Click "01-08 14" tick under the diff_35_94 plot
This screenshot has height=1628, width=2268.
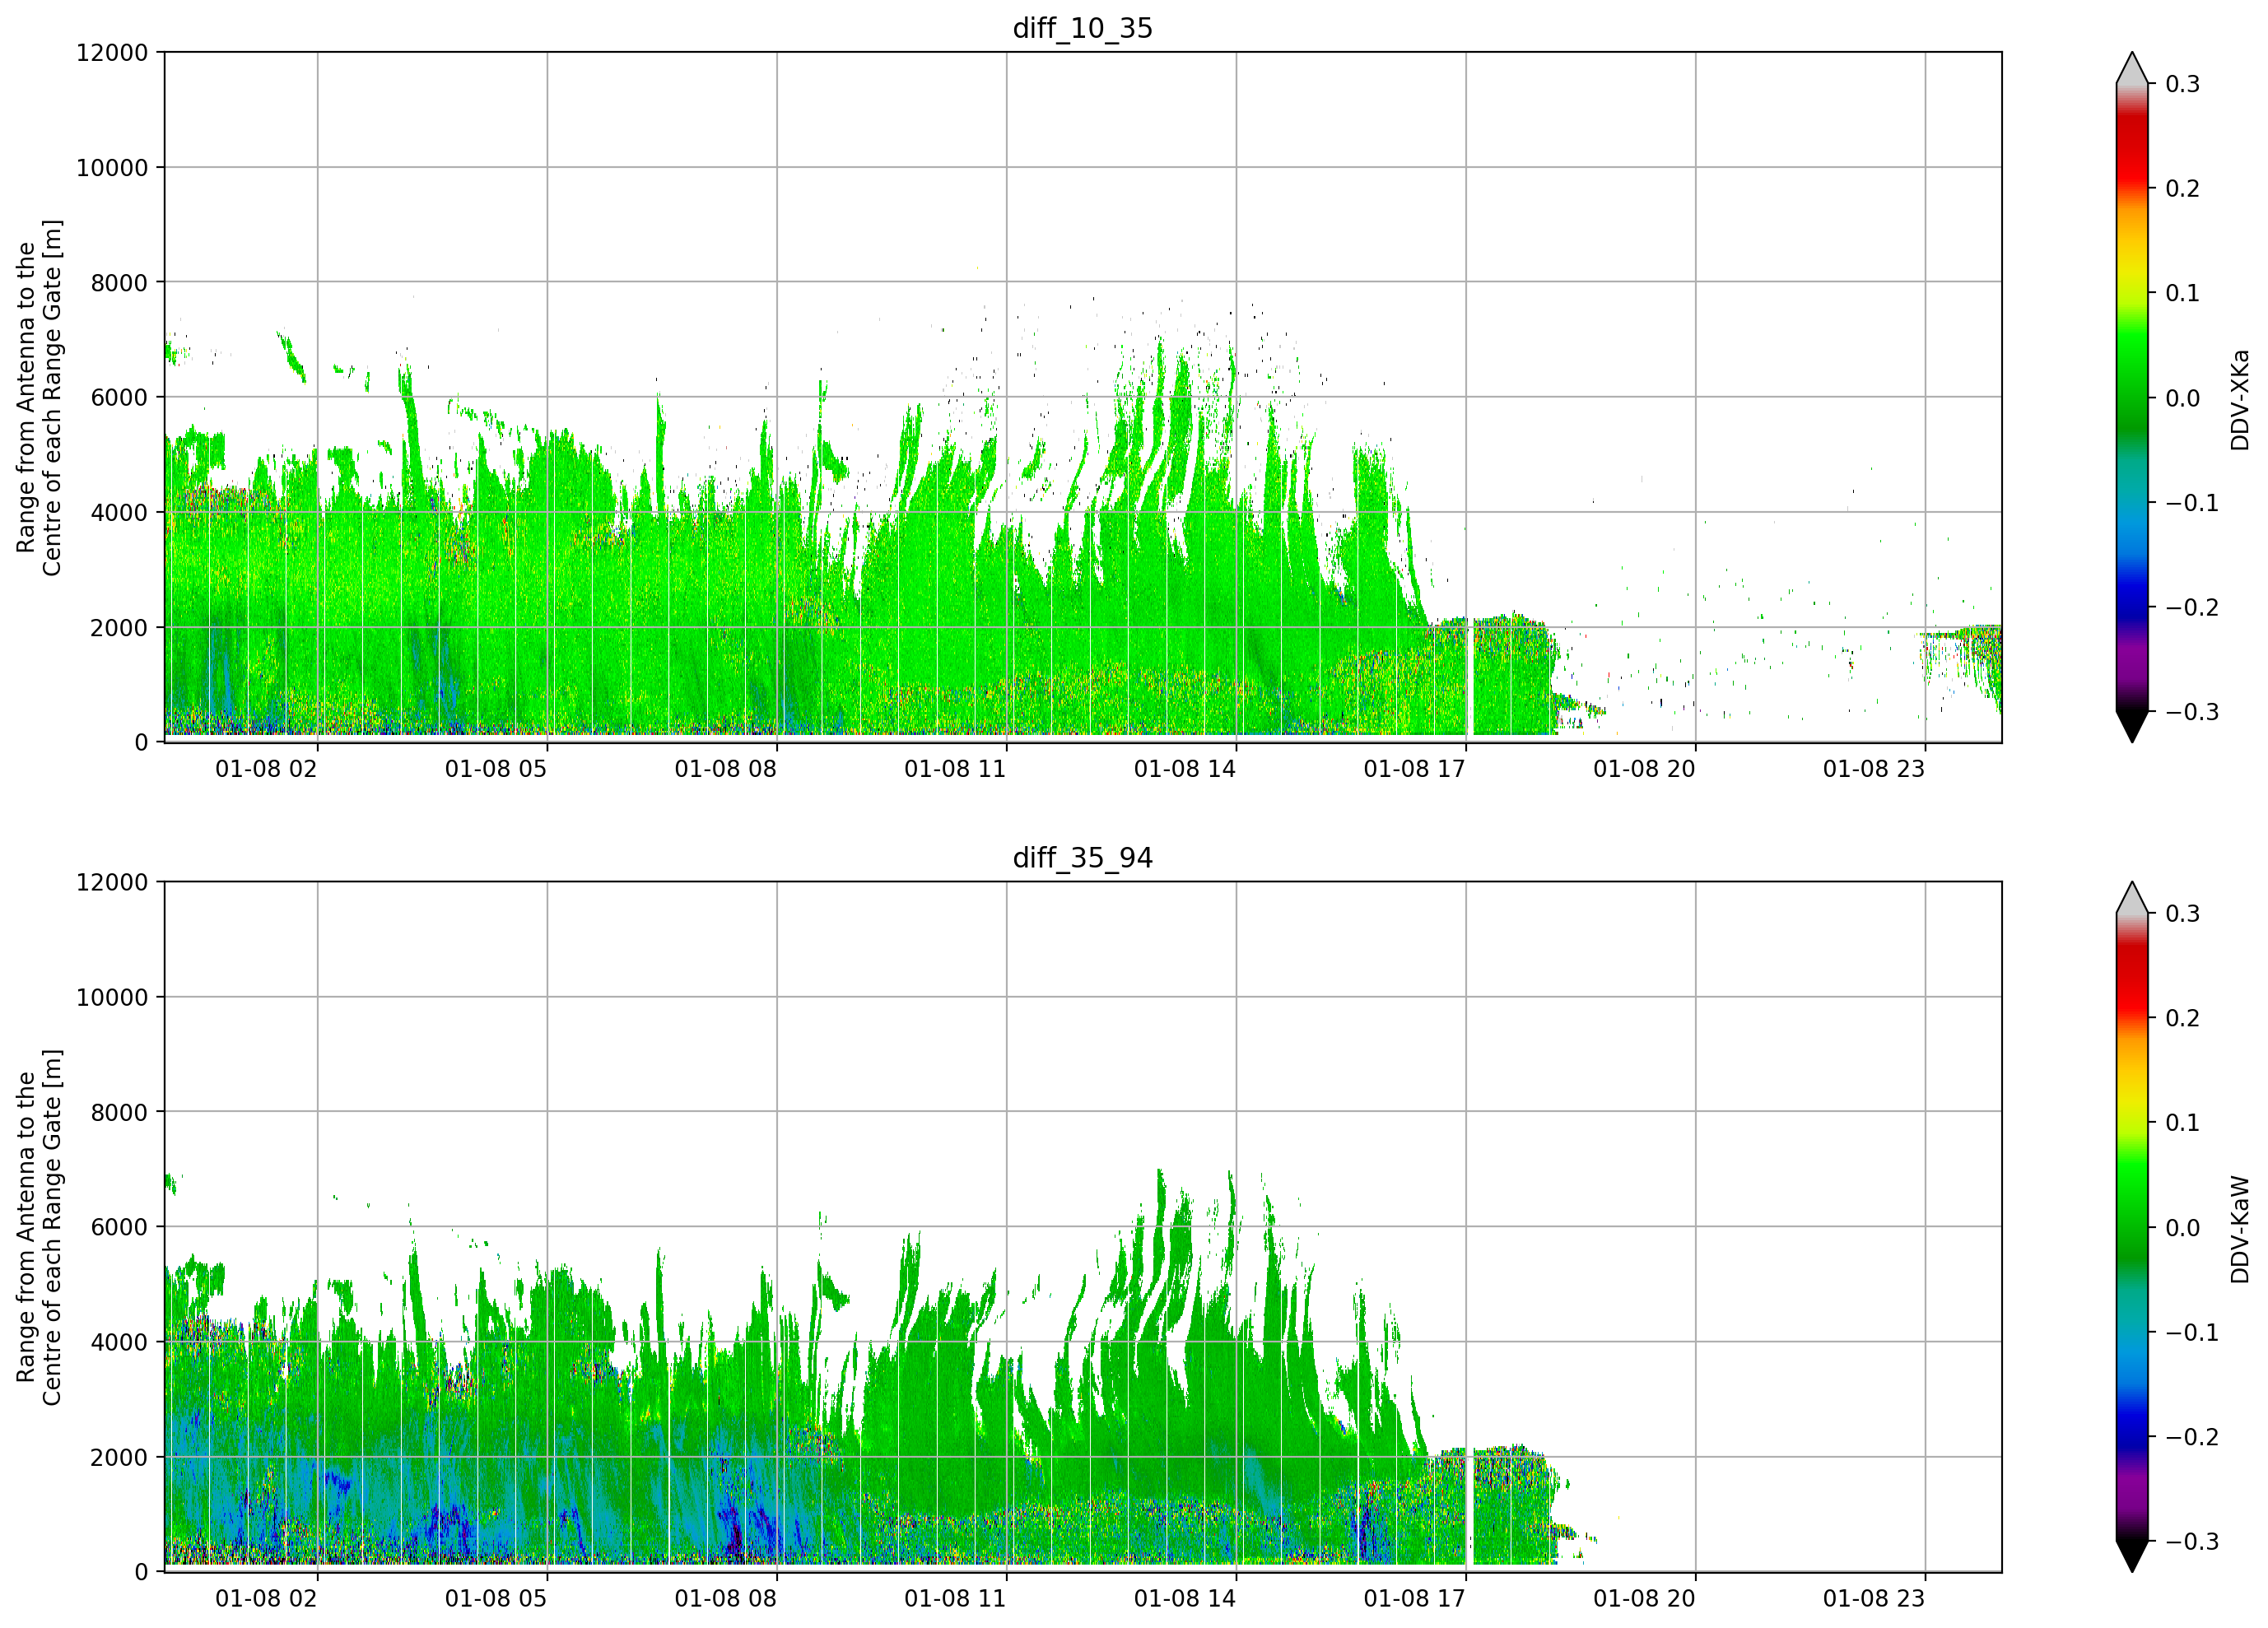point(1185,1599)
